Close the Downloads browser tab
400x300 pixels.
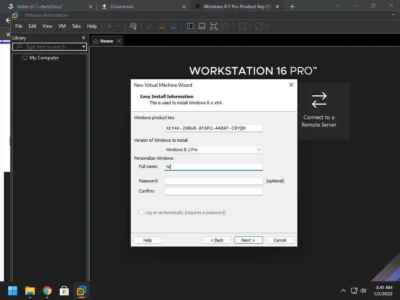(184, 7)
